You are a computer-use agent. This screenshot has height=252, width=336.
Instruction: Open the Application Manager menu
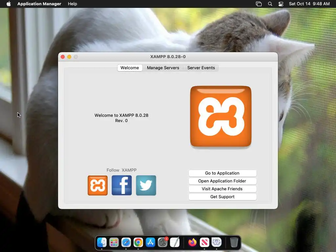pyautogui.click(x=39, y=4)
